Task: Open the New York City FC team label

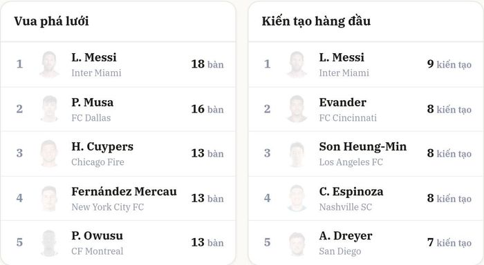Action: click(x=108, y=207)
